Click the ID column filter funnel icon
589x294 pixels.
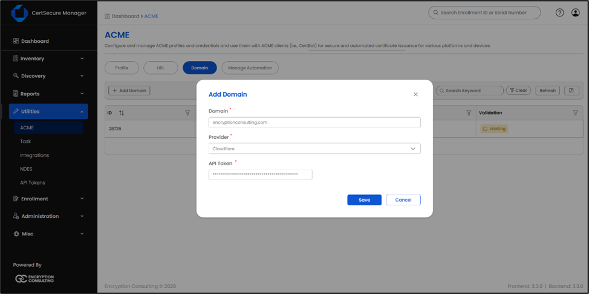pyautogui.click(x=187, y=113)
